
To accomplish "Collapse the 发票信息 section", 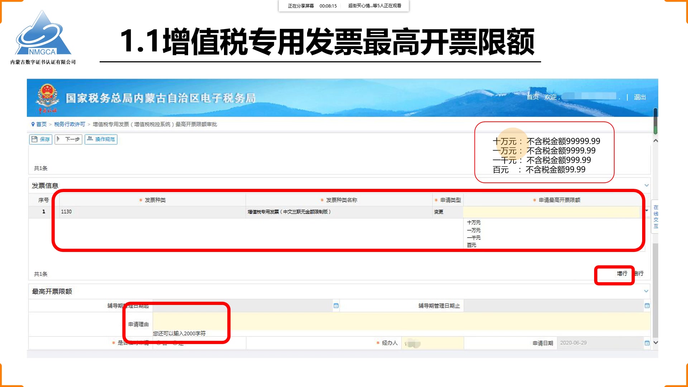I will click(646, 186).
